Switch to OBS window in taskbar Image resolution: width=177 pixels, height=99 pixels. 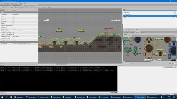(x=43, y=97)
